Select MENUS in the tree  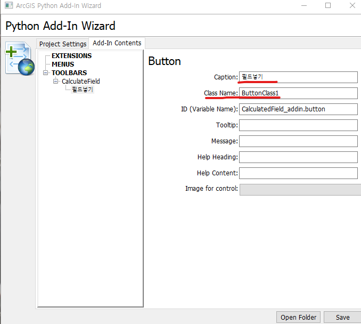click(63, 64)
